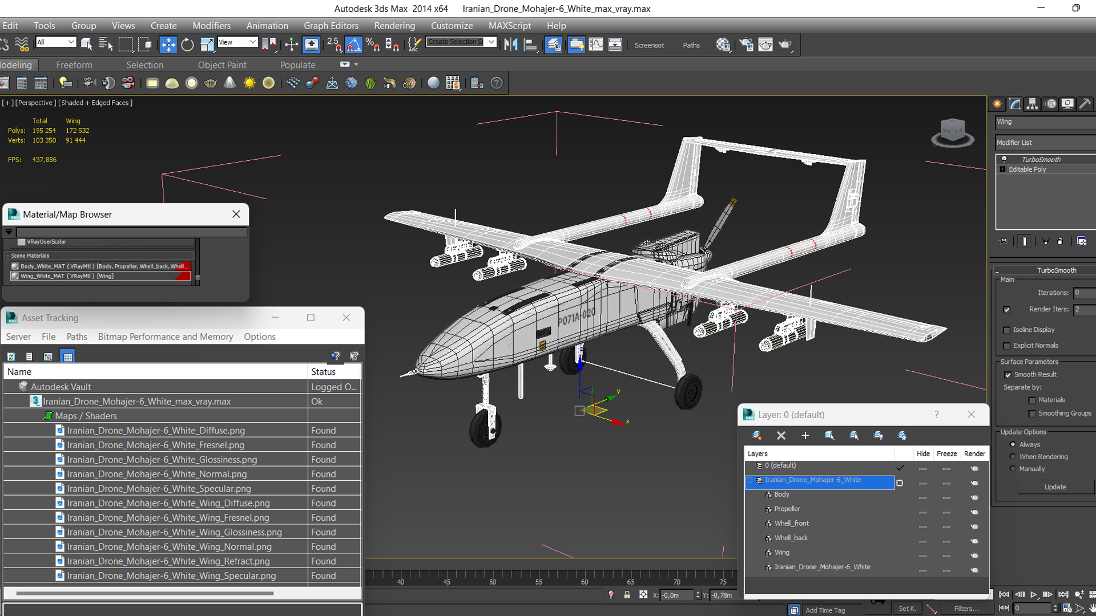Click Asset Tracking refresh icon
1096x616 pixels.
pyautogui.click(x=11, y=356)
